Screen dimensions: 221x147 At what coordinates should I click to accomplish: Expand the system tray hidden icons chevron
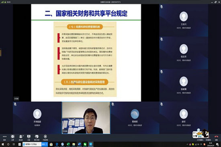(x=187, y=144)
